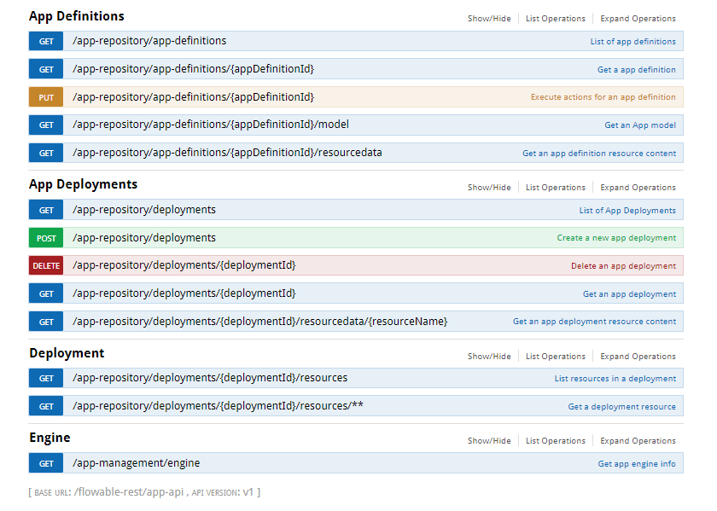Image resolution: width=717 pixels, height=511 pixels.
Task: Click the GET badge on /app-repository/deployments/{deploymentId}/resources
Action: point(45,378)
